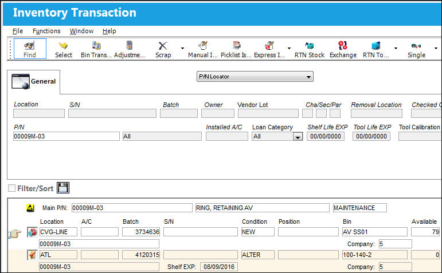Open the Bin Transfer toolbar tool
Screen dimensions: 442x273
[96, 49]
